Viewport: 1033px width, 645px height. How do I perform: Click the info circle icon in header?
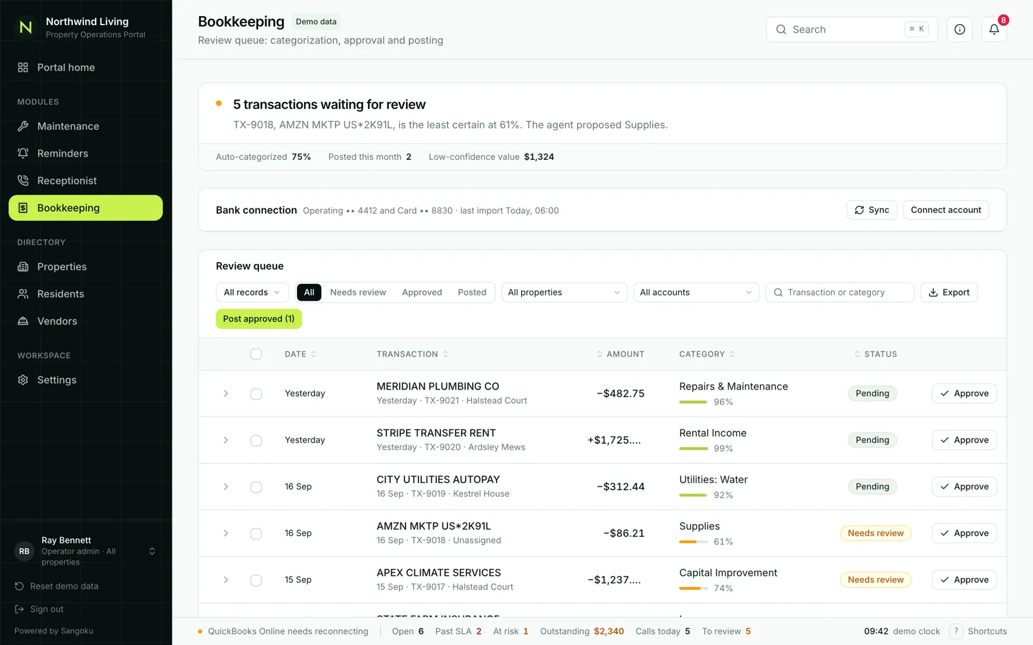(959, 30)
